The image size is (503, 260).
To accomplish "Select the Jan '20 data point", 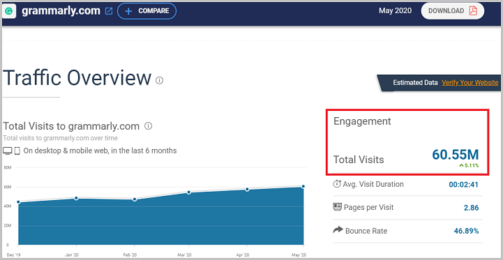I will click(76, 198).
